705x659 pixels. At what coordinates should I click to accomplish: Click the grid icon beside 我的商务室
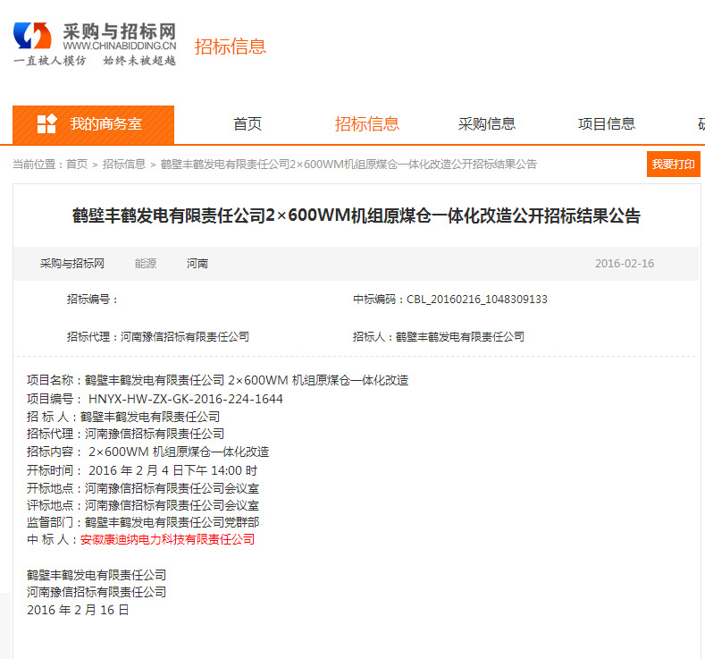point(46,124)
